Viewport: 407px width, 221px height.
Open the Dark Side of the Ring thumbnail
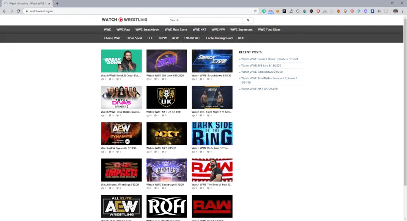click(x=212, y=134)
